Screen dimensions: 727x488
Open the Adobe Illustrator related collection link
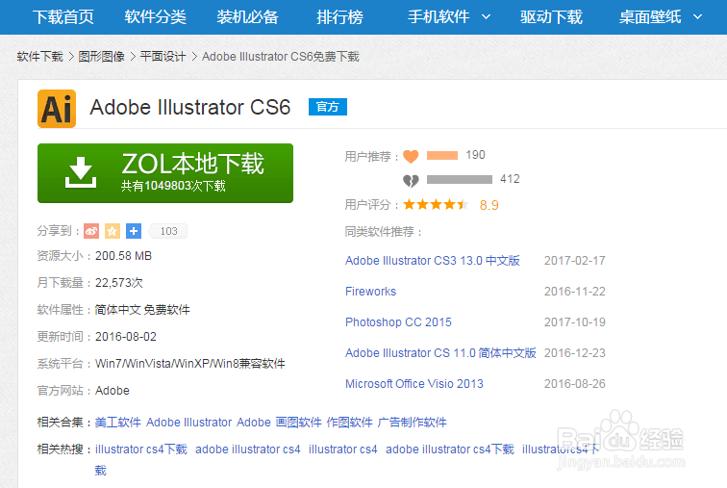(x=188, y=423)
